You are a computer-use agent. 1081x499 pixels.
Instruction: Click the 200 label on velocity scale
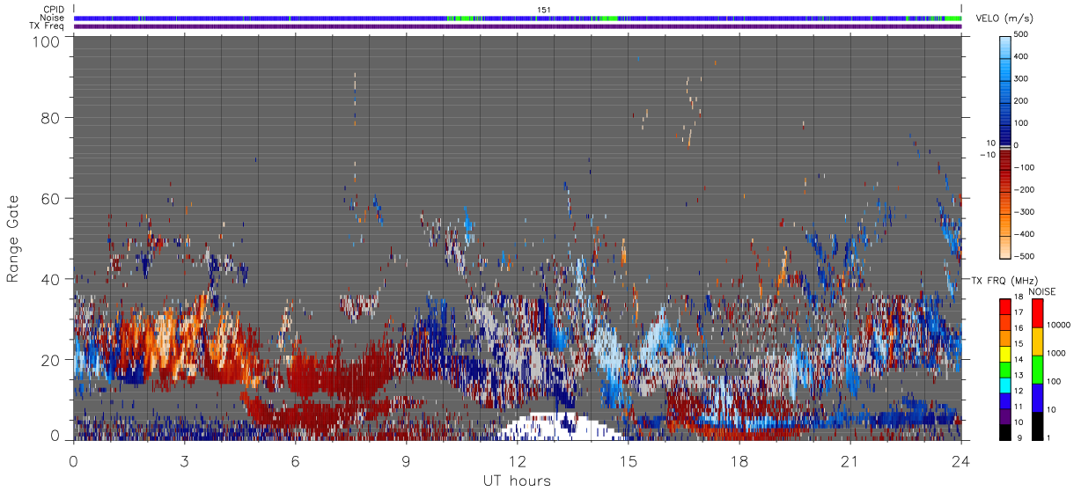[1022, 100]
